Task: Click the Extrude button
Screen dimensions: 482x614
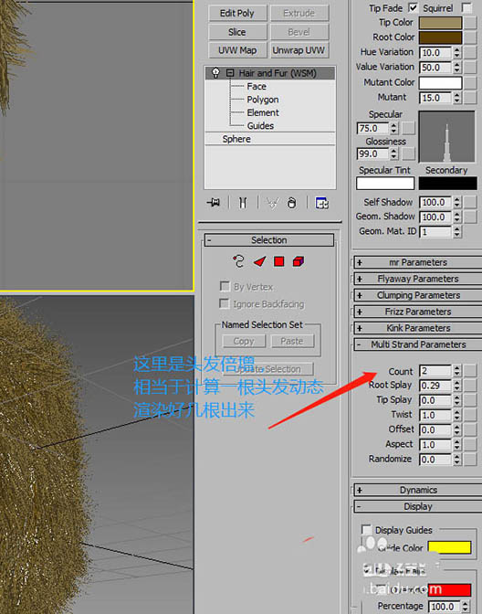Action: point(299,14)
